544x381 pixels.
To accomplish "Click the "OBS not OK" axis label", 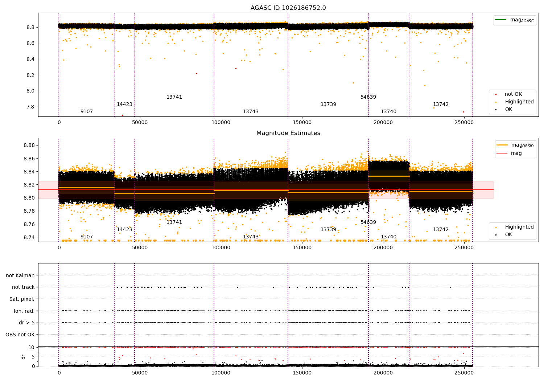I will [x=20, y=335].
